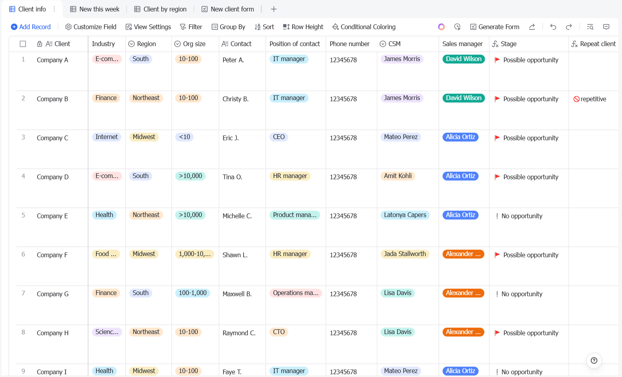Select Alicia Ortiz blue tag for Company C
The width and height of the screenshot is (622, 377).
click(x=460, y=137)
